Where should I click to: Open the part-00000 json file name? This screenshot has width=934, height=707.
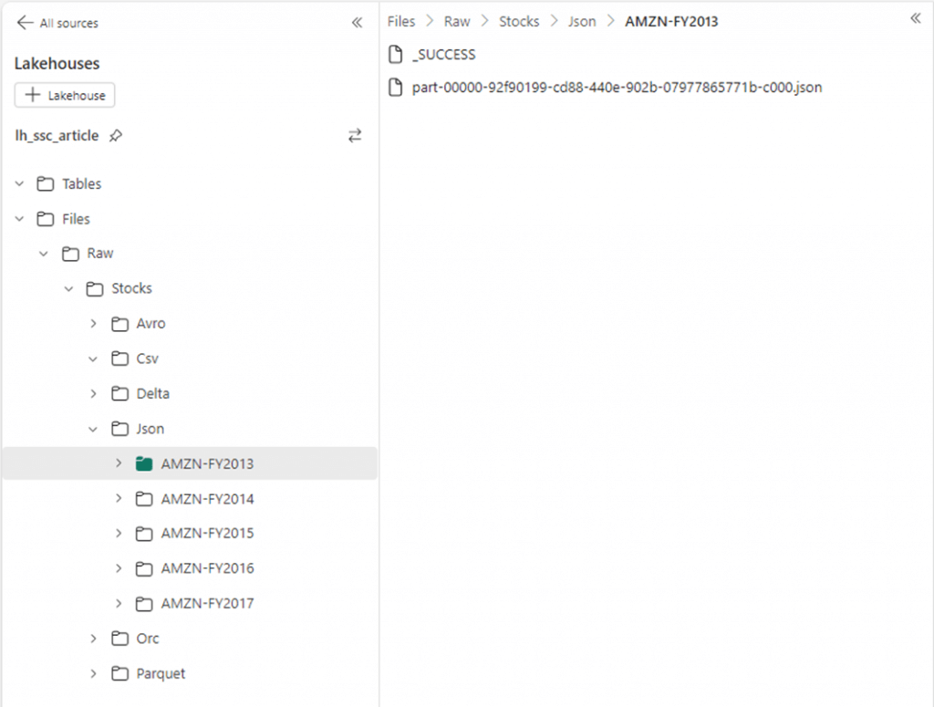pos(617,87)
